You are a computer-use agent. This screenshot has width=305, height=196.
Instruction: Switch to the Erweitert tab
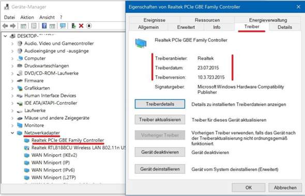186,27
